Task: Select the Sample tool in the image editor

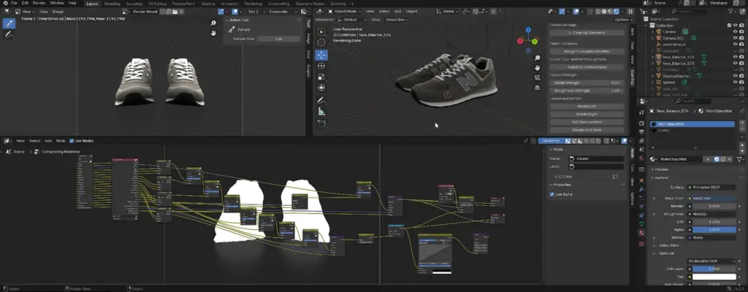Action: [x=9, y=23]
